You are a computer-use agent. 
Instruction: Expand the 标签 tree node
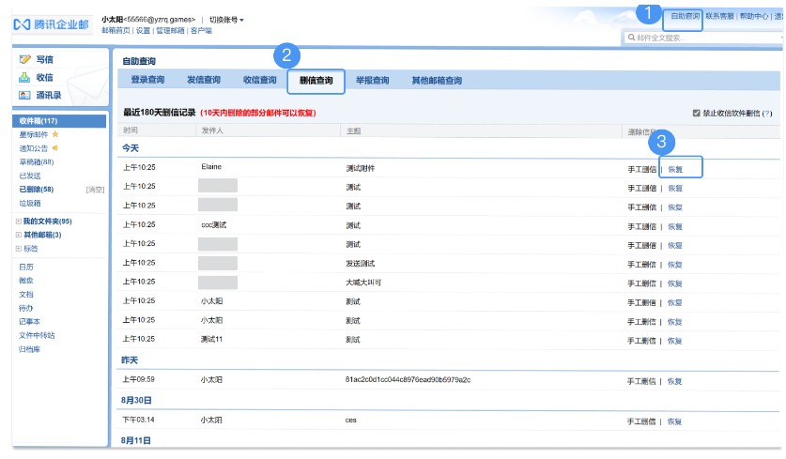(19, 249)
